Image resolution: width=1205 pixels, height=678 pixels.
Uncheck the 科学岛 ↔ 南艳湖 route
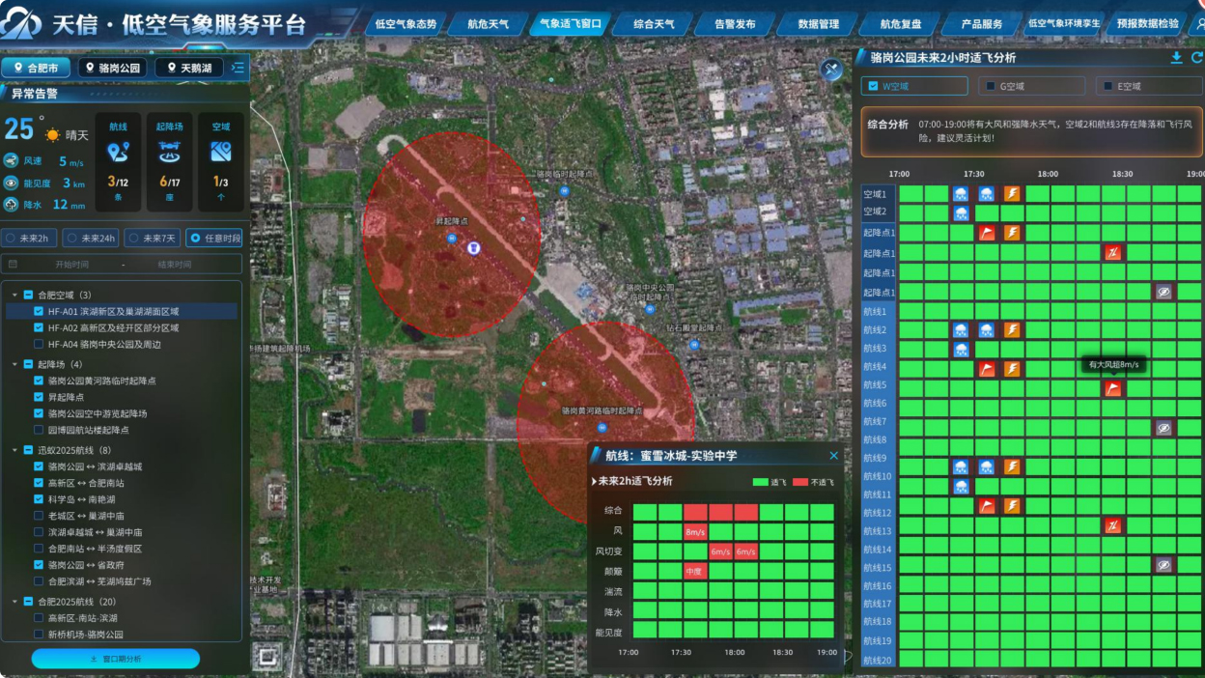[x=39, y=499]
